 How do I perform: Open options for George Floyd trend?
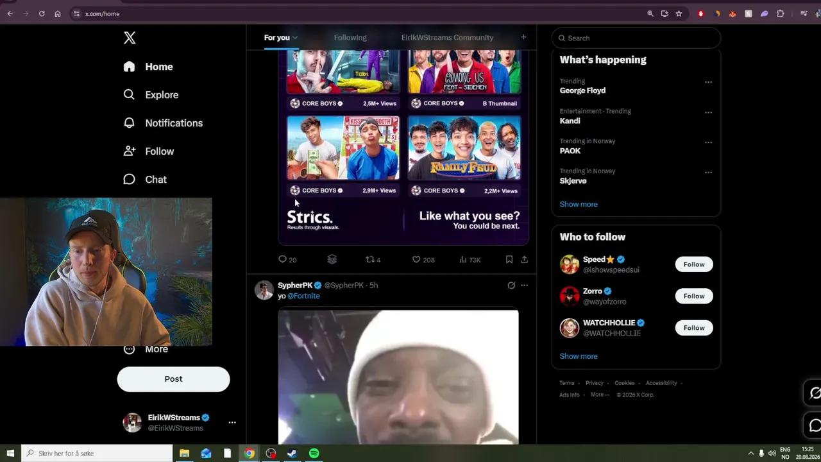[708, 82]
